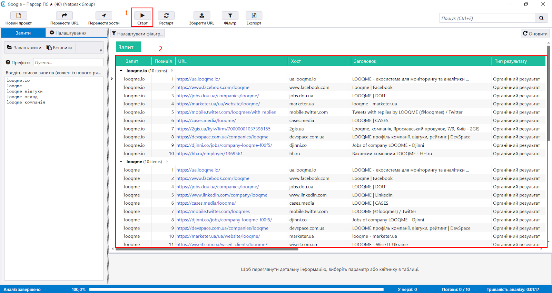
Task: Click the 'looqme компанія' query line
Action: [x=26, y=102]
